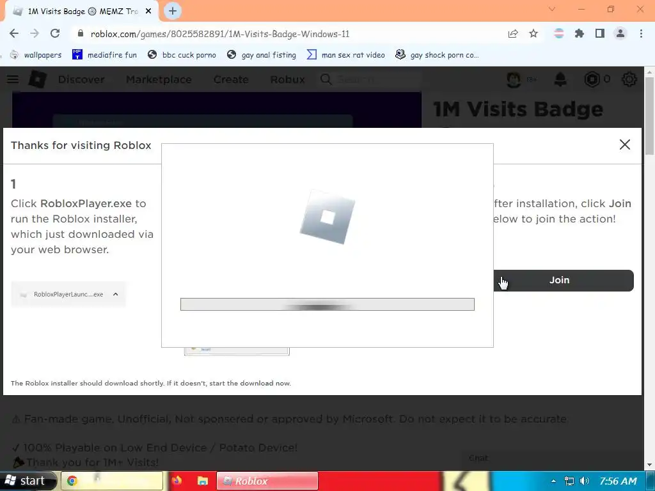Show hidden system tray icons
Screen dimensions: 655x491
coord(553,481)
